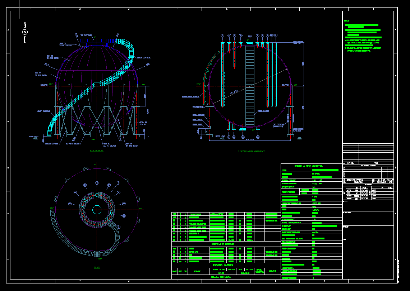This screenshot has height=291, width=410.
Task: Select the PROCESS NOZZLES table heading
Action: (x=223, y=265)
